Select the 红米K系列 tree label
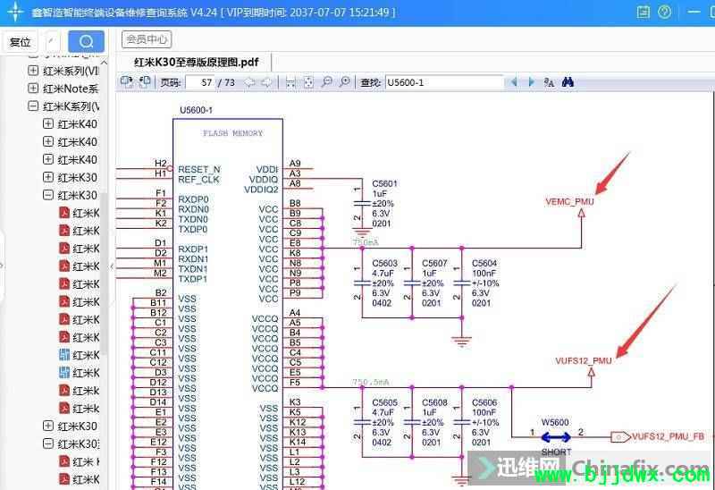The height and width of the screenshot is (490, 715). pyautogui.click(x=71, y=106)
